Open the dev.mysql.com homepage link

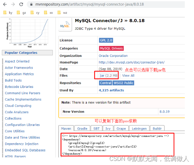click(x=132, y=62)
